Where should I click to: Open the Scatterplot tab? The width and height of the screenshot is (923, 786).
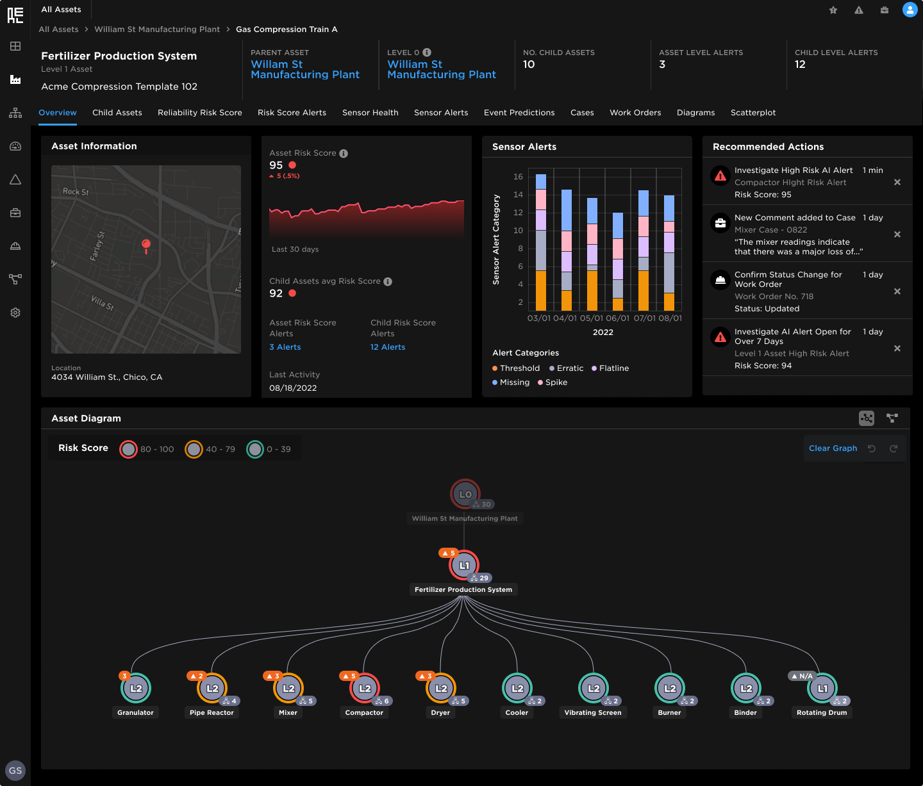753,113
